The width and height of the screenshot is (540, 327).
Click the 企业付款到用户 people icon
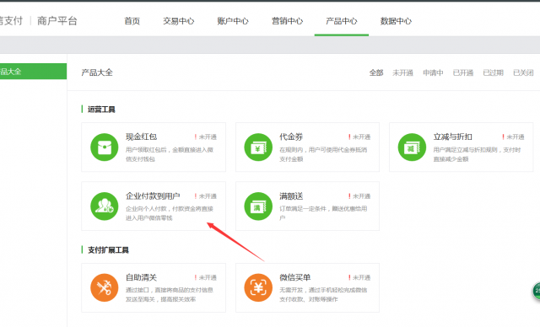pyautogui.click(x=105, y=206)
